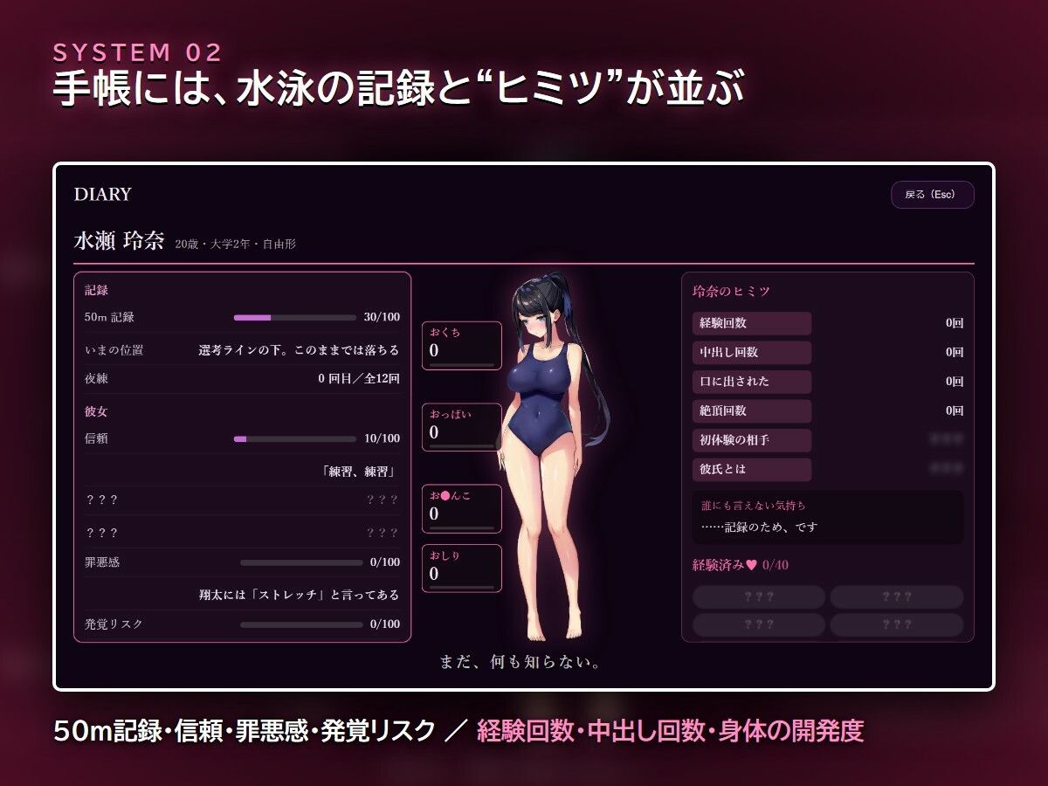Click the 彼女 section header
This screenshot has width=1048, height=786.
click(x=96, y=411)
